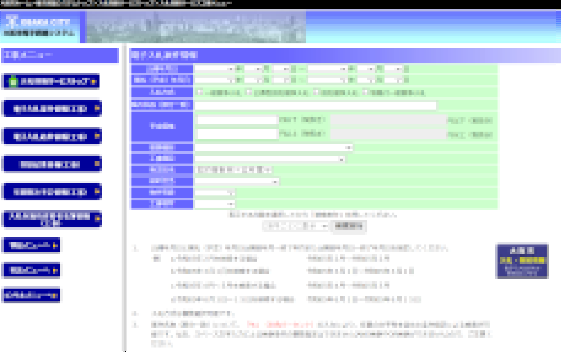Screen dimensions: 561x352
Task: Click the link beside the lower white code box
Action: pos(302,134)
